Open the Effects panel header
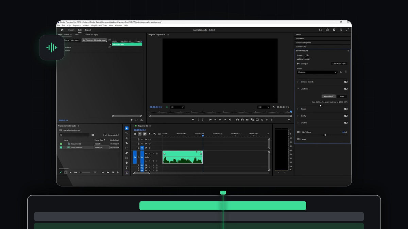The image size is (408, 229). (299, 35)
